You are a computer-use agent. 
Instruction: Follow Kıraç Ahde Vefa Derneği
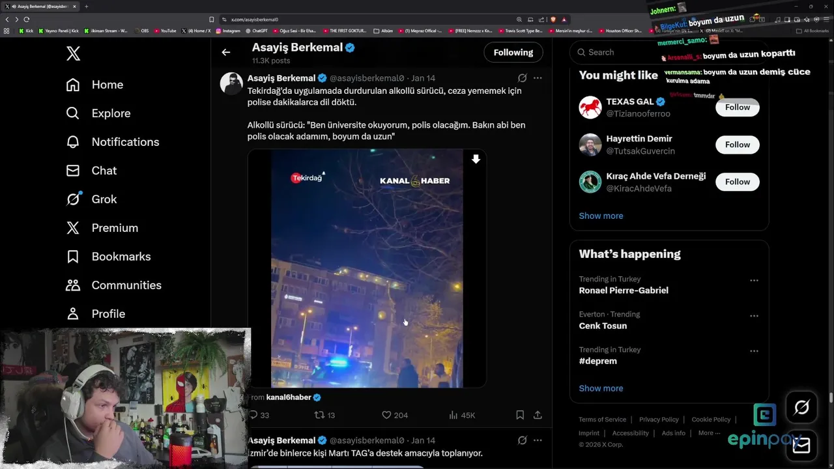(738, 182)
